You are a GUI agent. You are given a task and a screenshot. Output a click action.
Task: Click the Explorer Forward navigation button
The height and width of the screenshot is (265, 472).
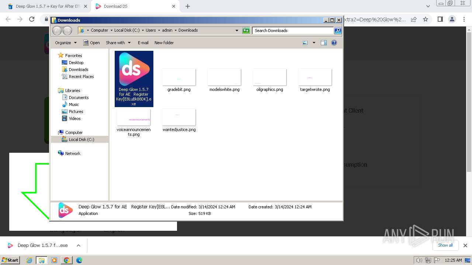[67, 31]
